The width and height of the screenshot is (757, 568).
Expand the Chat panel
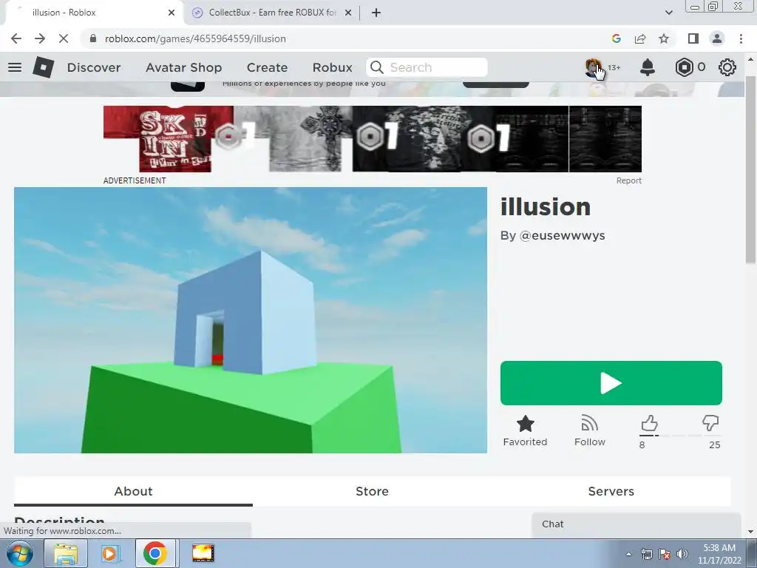(637, 524)
